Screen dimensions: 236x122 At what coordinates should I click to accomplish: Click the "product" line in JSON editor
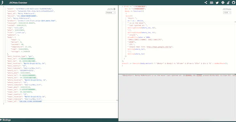coord(32,21)
